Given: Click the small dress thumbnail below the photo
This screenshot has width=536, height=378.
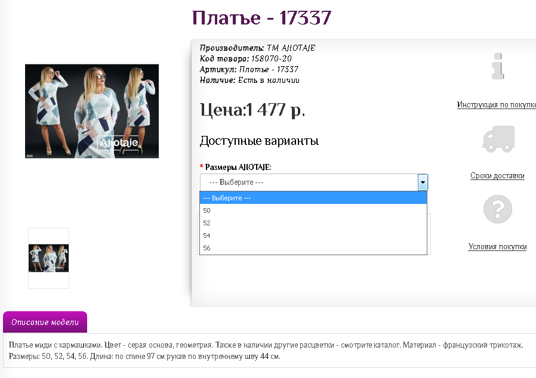Looking at the screenshot, I should (49, 258).
